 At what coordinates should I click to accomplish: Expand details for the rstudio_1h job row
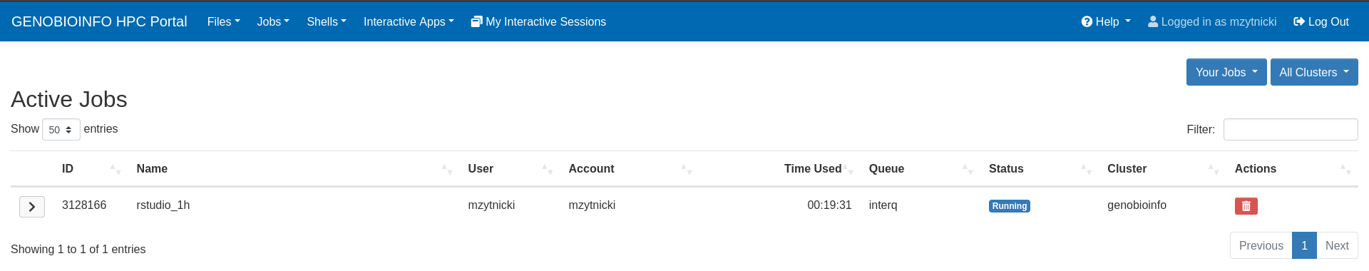click(x=32, y=207)
